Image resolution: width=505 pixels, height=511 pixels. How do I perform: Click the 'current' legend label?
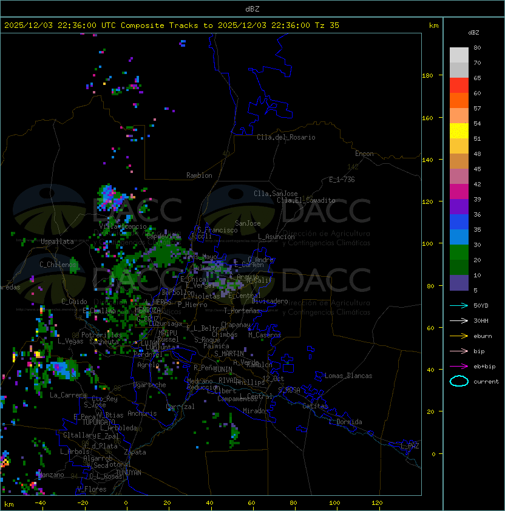click(486, 382)
